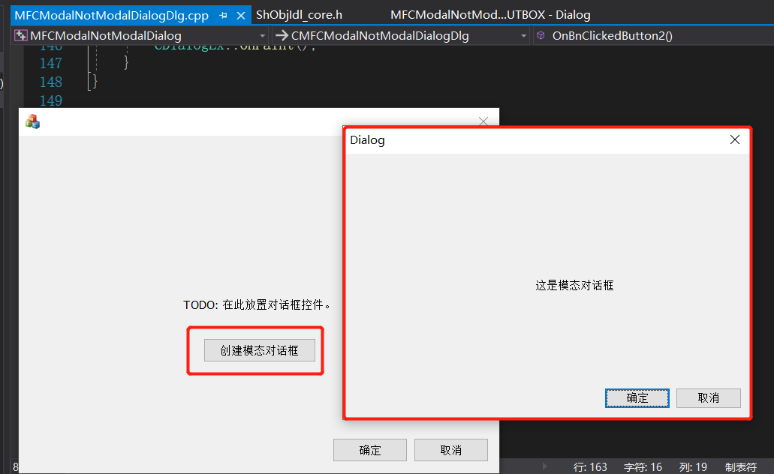Click the MFC app icon in main window title
The width and height of the screenshot is (774, 474).
coord(32,121)
